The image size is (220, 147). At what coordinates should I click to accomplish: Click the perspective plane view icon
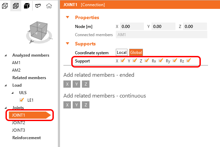[x=38, y=6]
